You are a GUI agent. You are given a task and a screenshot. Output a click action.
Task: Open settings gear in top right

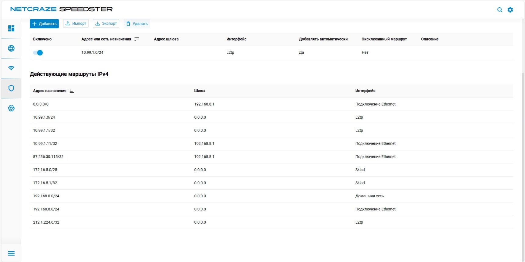coord(510,10)
